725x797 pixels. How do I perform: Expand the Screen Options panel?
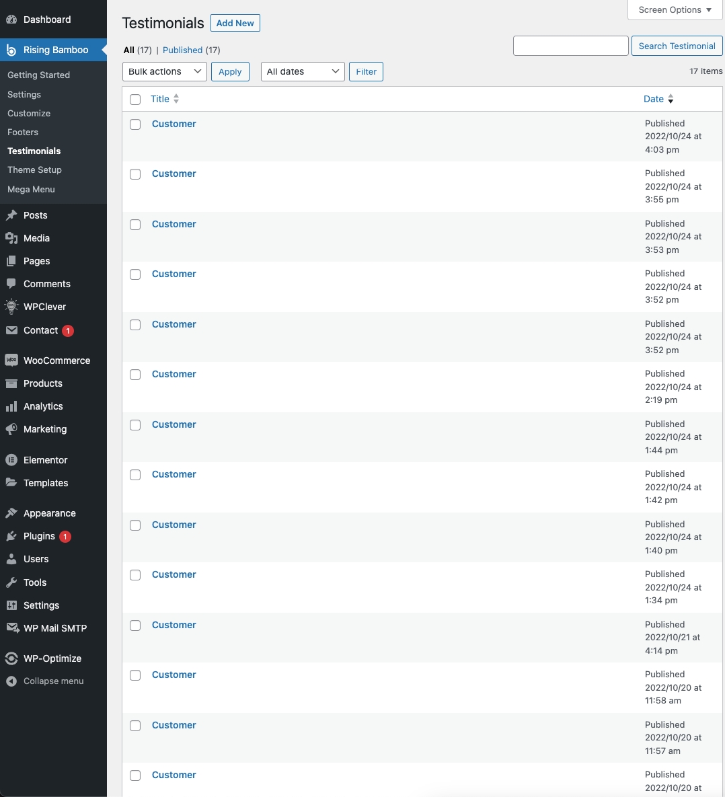pyautogui.click(x=675, y=10)
